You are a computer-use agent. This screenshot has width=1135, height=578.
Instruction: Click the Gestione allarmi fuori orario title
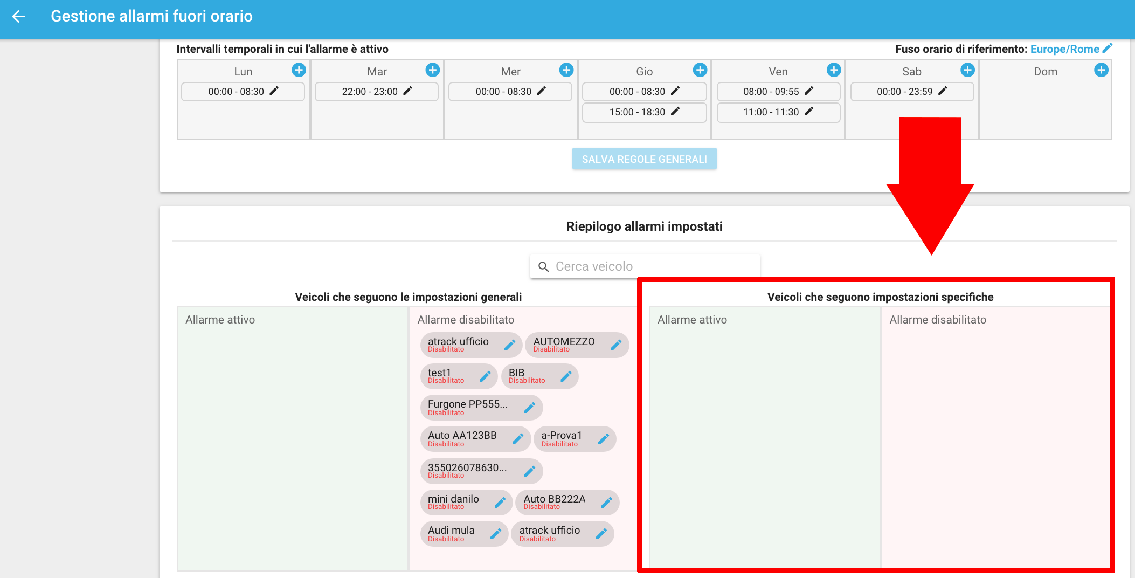pos(151,16)
